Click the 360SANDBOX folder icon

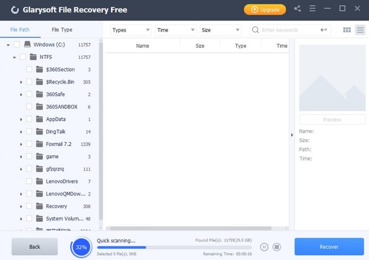point(40,107)
